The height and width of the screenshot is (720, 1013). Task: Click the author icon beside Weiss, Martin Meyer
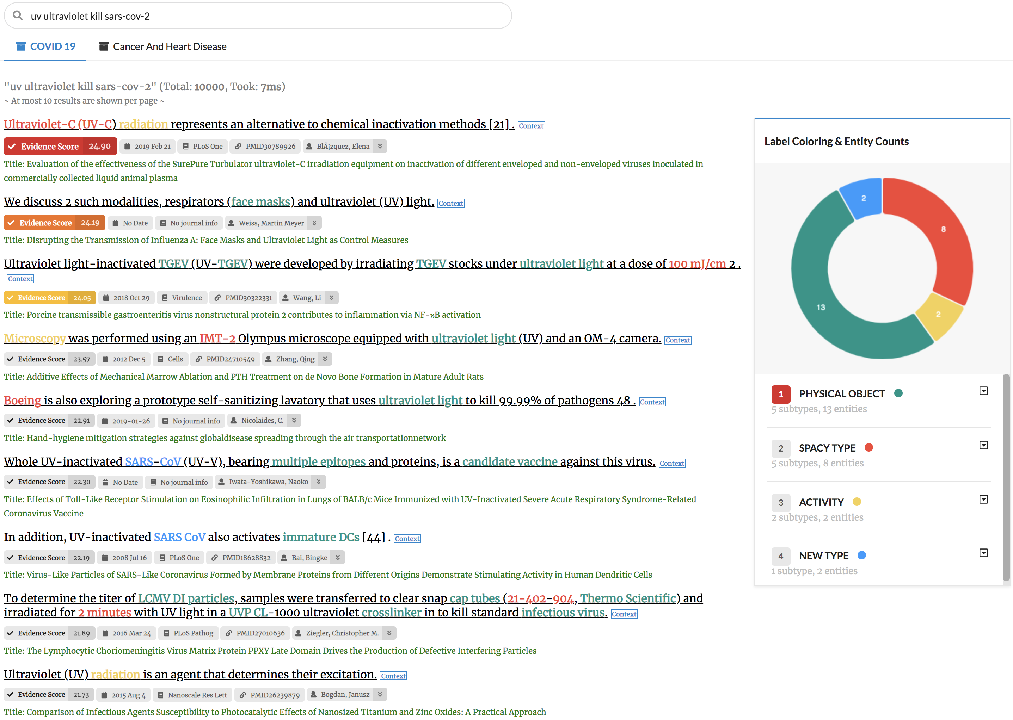[232, 223]
